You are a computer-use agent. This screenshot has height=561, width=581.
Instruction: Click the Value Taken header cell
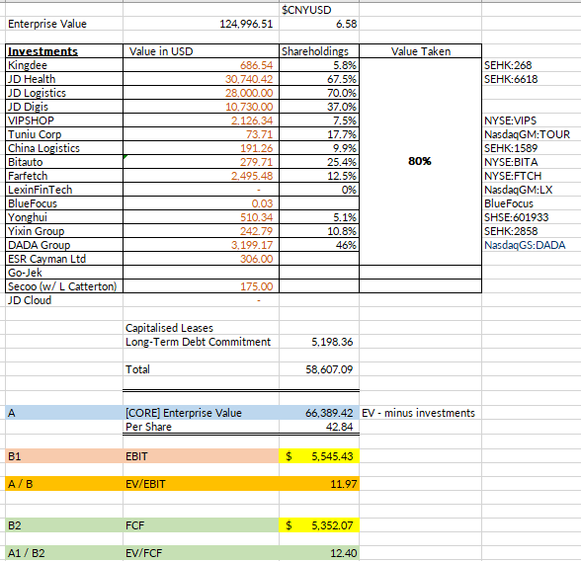[421, 51]
